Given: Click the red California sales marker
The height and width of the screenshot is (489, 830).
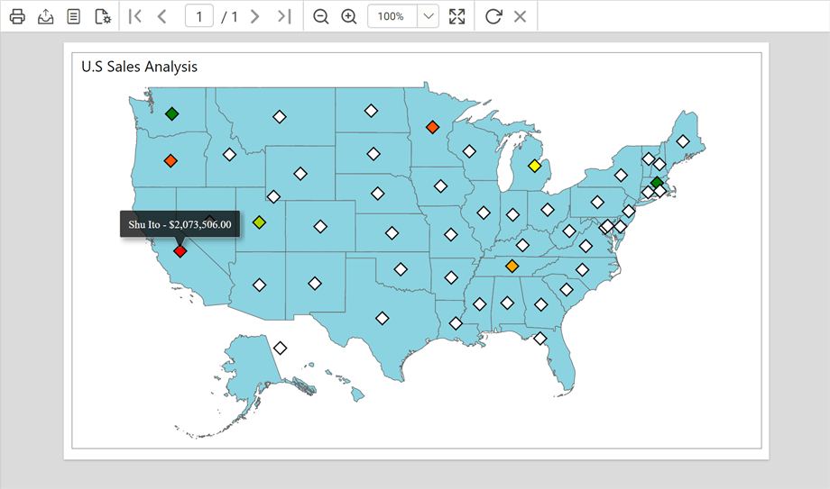Looking at the screenshot, I should (x=180, y=251).
